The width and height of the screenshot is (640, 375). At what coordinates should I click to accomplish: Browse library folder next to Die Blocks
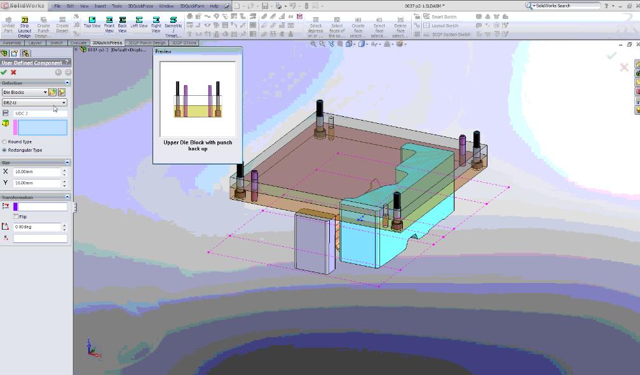coord(53,92)
